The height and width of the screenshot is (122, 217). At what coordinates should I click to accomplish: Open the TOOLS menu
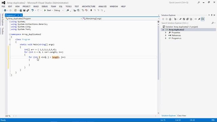pyautogui.click(x=68, y=6)
